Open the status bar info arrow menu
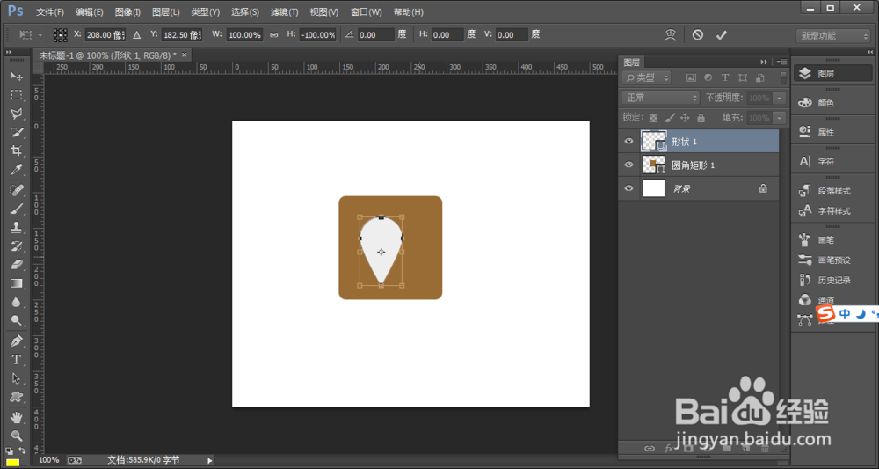Image resolution: width=879 pixels, height=469 pixels. pyautogui.click(x=210, y=460)
